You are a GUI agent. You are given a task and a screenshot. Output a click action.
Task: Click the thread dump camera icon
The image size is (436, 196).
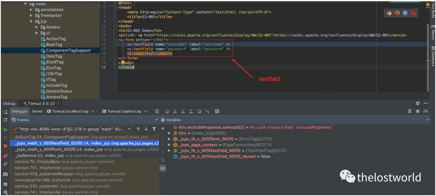(x=5, y=174)
